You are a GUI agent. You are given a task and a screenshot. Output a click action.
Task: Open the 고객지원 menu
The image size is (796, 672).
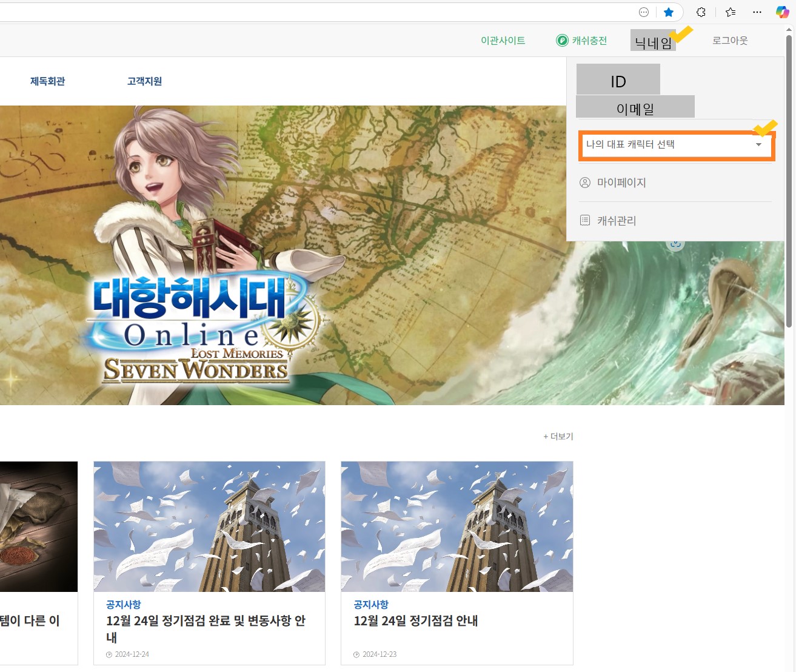pos(144,81)
